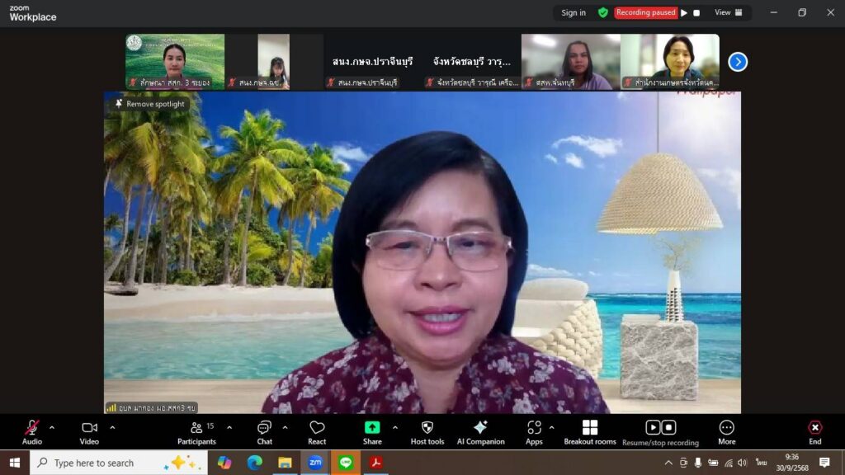Click Remove spotlight button
This screenshot has height=475, width=845.
pyautogui.click(x=149, y=104)
